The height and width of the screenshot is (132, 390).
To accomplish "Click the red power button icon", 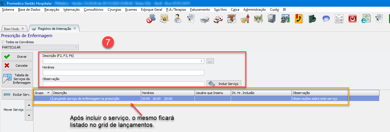I will point(353,19).
